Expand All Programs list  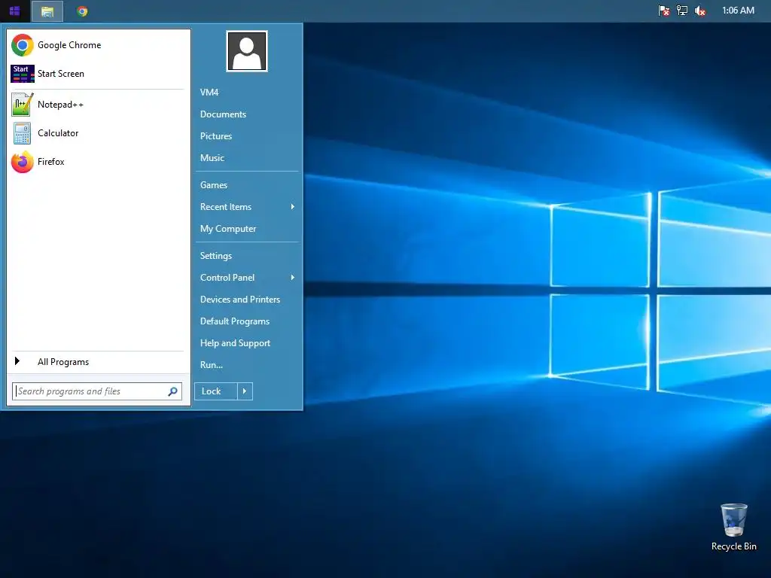(x=99, y=362)
